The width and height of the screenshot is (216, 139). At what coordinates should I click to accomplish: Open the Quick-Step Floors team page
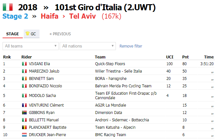point(110,64)
